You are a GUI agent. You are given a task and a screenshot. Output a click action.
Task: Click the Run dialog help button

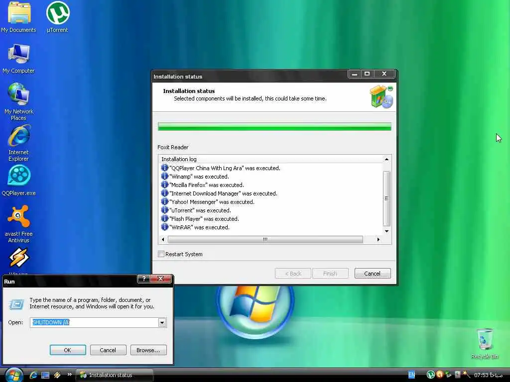[x=144, y=279]
